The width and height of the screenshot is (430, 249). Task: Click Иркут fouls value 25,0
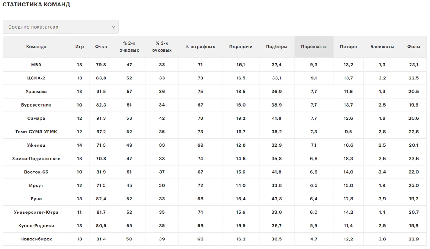(414, 185)
